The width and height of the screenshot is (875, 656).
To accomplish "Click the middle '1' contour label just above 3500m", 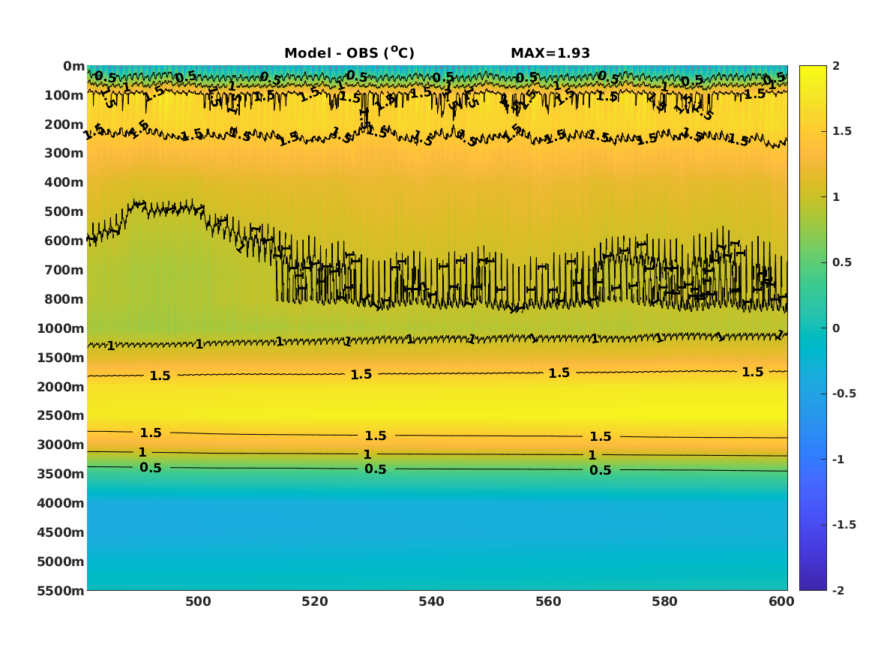I will pos(367,454).
